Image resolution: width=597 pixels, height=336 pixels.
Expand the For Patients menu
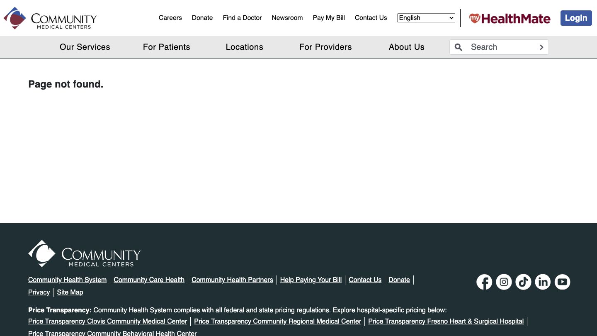166,47
